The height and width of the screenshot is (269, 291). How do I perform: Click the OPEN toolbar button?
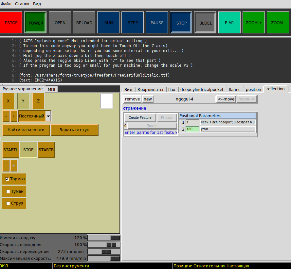click(60, 23)
